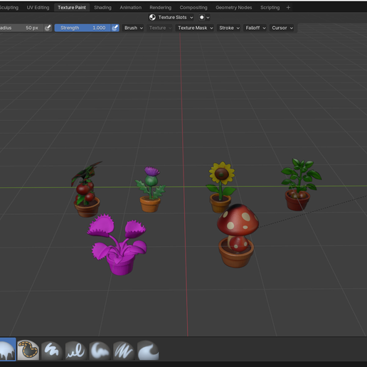Choose the dashed outline brush preset

[x=28, y=350]
